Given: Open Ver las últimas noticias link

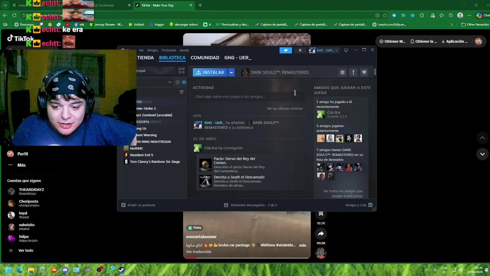Looking at the screenshot, I should click(284, 108).
